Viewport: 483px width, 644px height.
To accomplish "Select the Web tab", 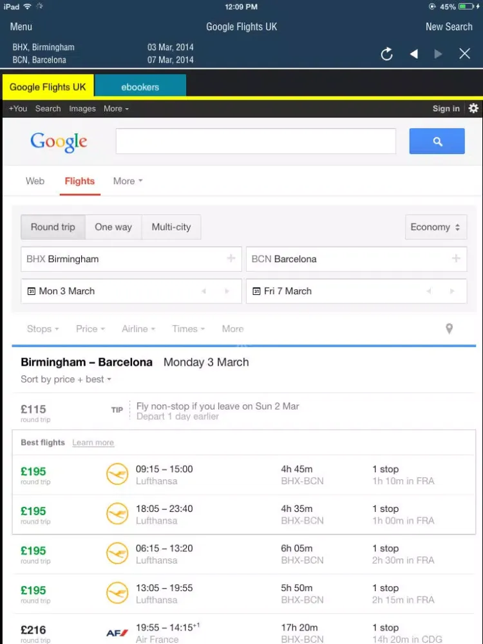I will (x=35, y=181).
